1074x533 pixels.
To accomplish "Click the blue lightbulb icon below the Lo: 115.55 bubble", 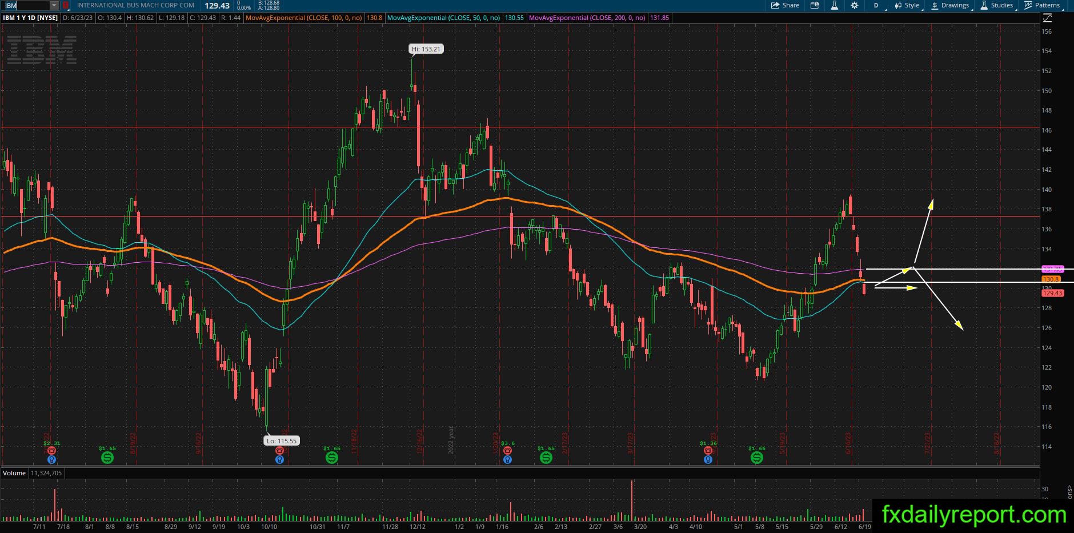I will 279,459.
